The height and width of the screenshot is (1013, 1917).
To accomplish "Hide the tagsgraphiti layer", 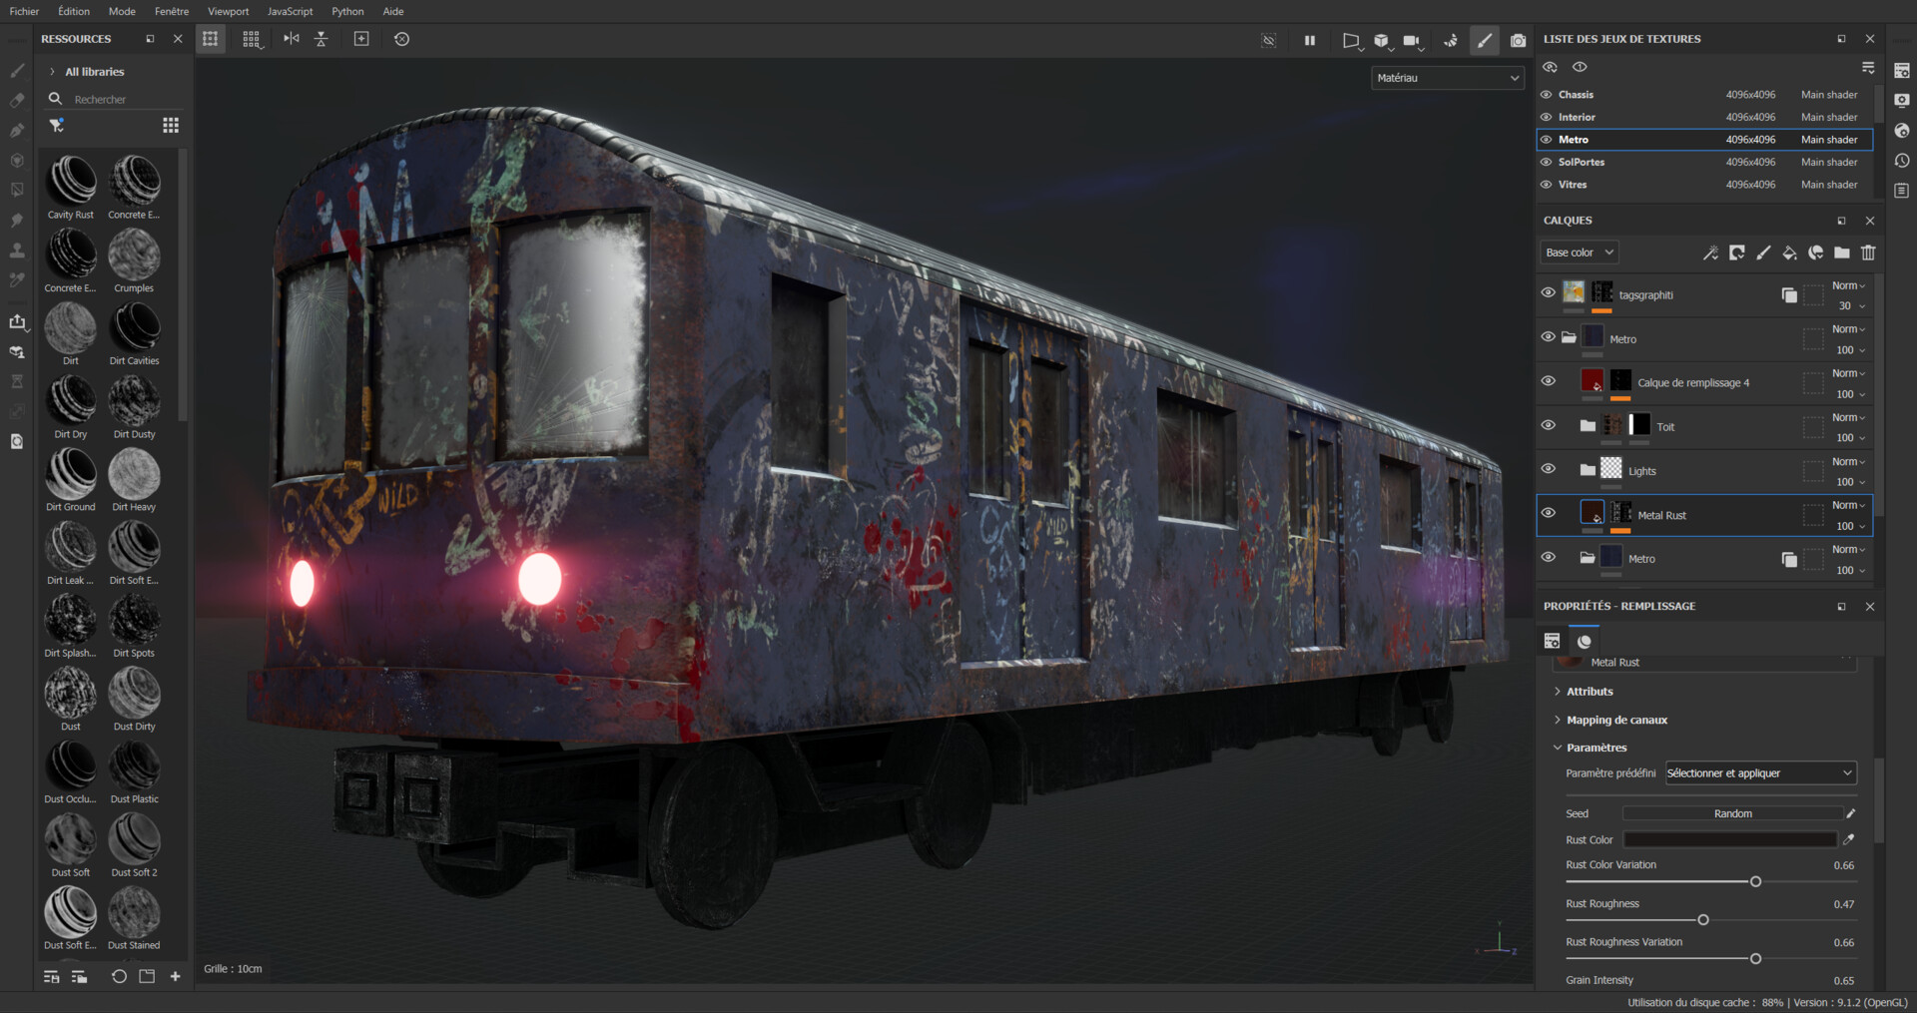I will (x=1549, y=291).
